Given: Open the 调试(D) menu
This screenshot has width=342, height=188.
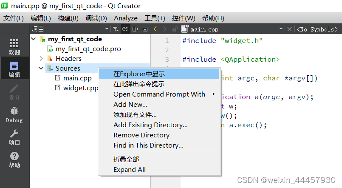Looking at the screenshot, I should click(96, 18).
